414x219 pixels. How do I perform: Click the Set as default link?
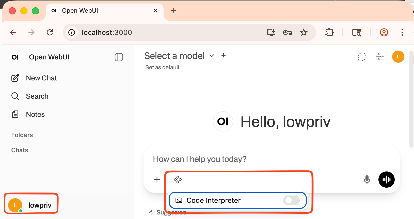pyautogui.click(x=162, y=68)
